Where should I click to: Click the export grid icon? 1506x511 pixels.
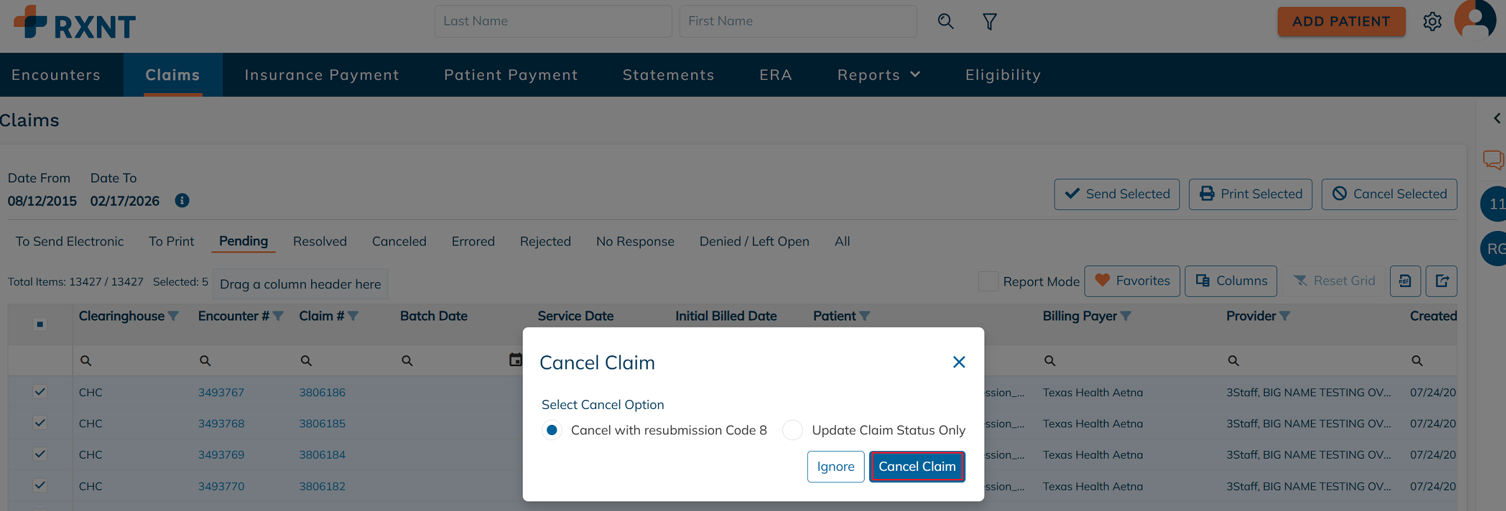pyautogui.click(x=1442, y=281)
